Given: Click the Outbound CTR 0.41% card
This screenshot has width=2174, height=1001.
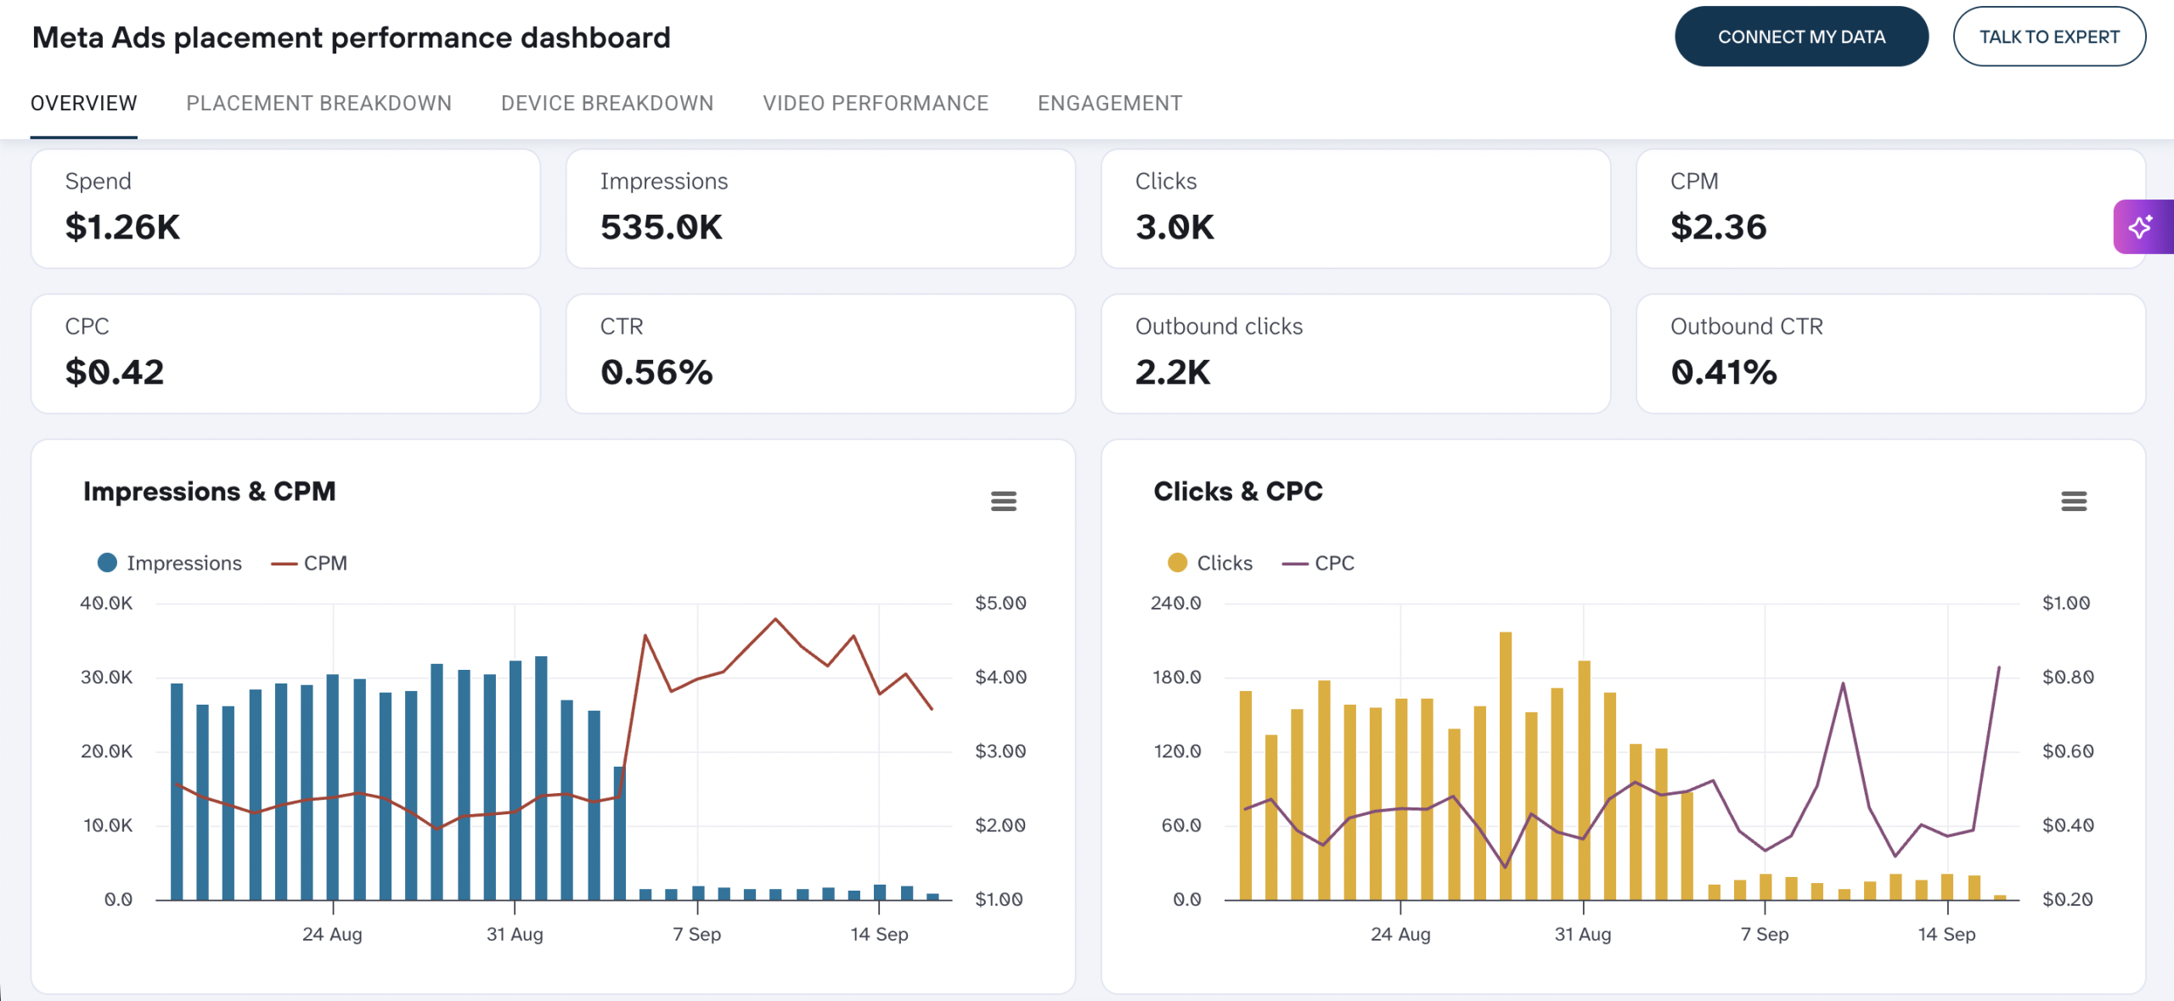Looking at the screenshot, I should coord(1890,354).
